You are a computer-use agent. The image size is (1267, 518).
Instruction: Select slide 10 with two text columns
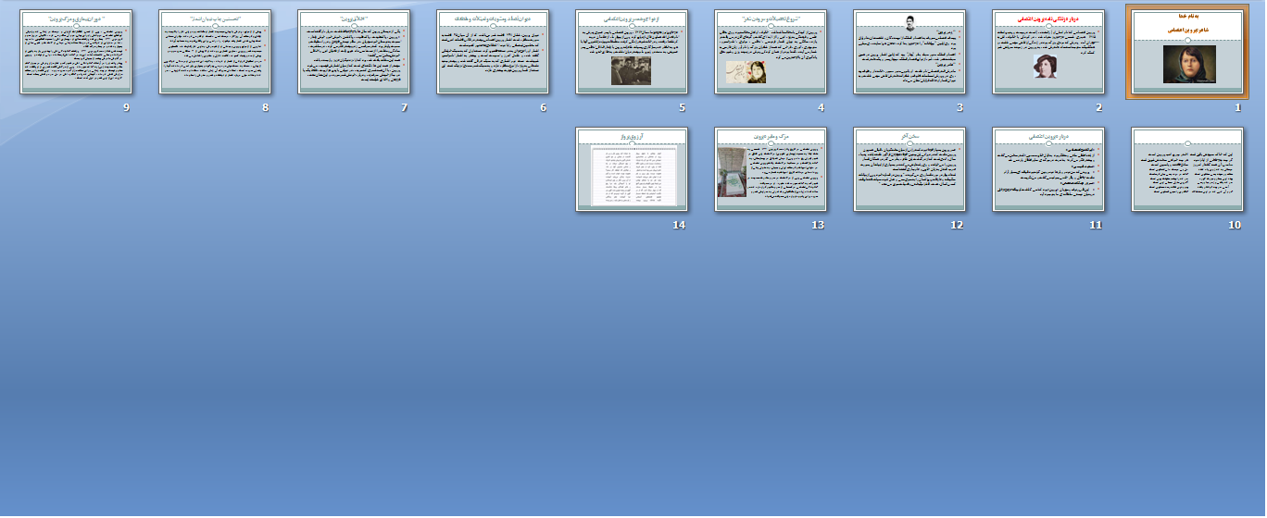pyautogui.click(x=1187, y=169)
